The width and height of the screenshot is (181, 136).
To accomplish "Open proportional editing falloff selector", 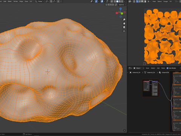I will (x=61, y=2).
